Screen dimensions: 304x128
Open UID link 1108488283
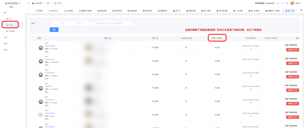[50, 73]
